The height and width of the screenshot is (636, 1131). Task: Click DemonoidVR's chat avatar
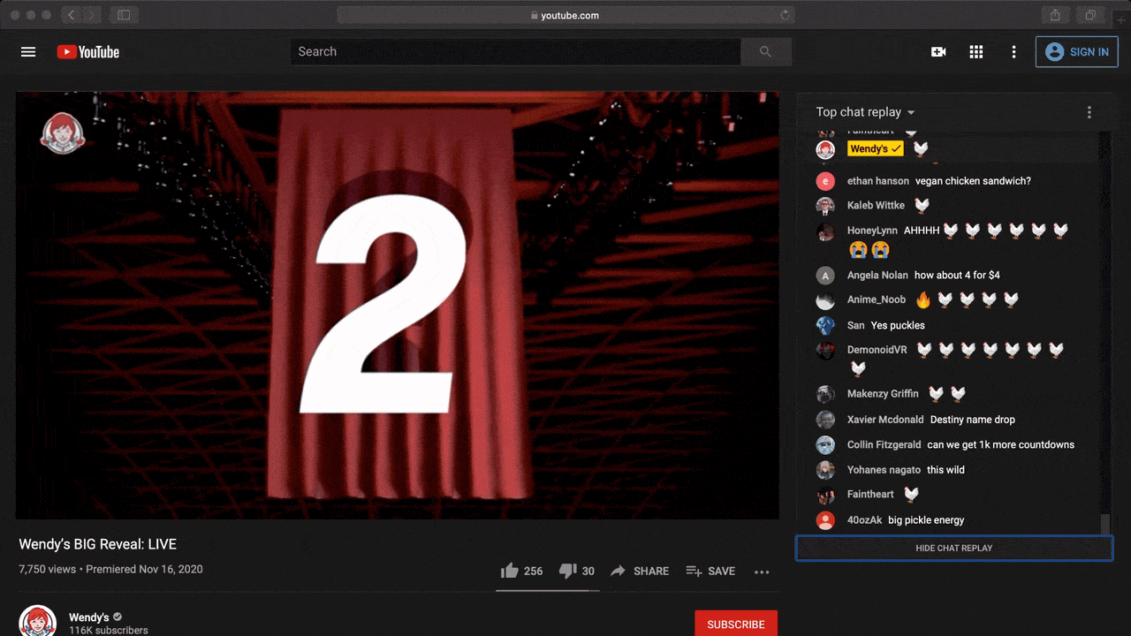[825, 351]
